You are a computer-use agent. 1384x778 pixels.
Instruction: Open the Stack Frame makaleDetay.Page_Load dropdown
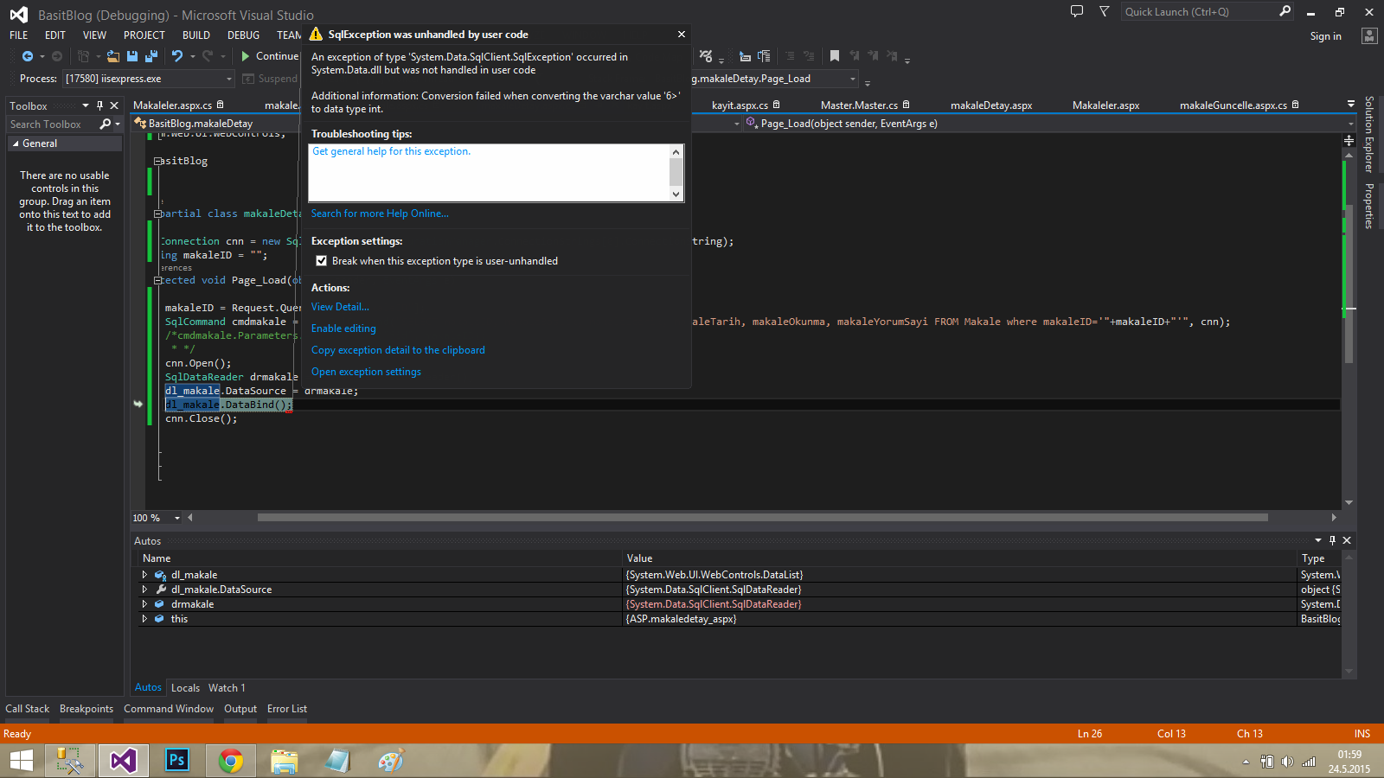point(853,79)
